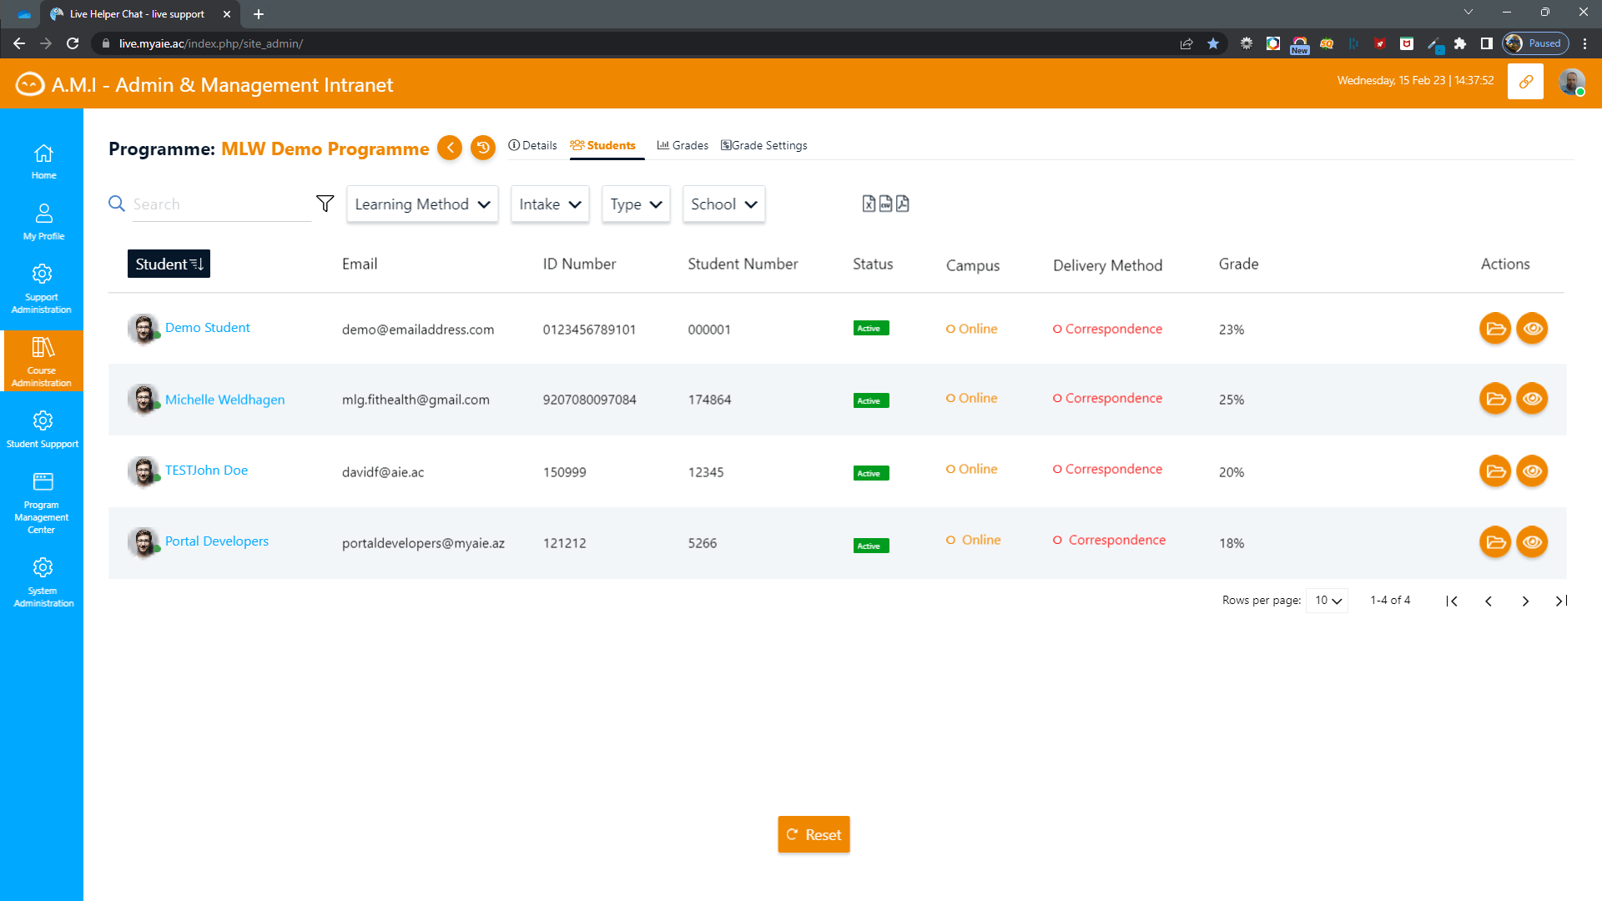Click the Reset button
This screenshot has width=1602, height=901.
[x=814, y=834]
